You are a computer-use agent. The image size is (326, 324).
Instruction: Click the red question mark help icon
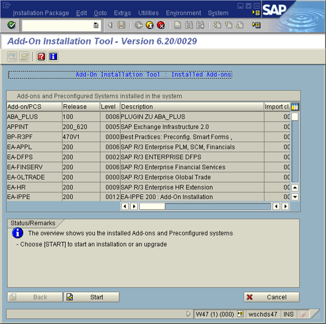[x=41, y=57]
